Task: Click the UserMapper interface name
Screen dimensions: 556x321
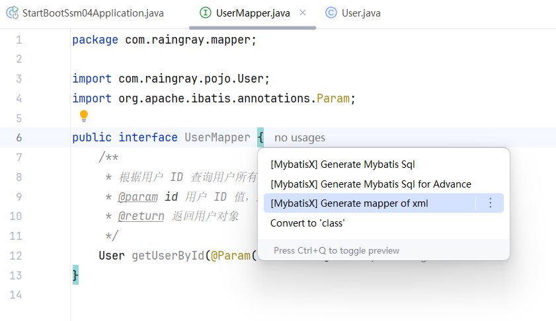Action: coord(218,137)
